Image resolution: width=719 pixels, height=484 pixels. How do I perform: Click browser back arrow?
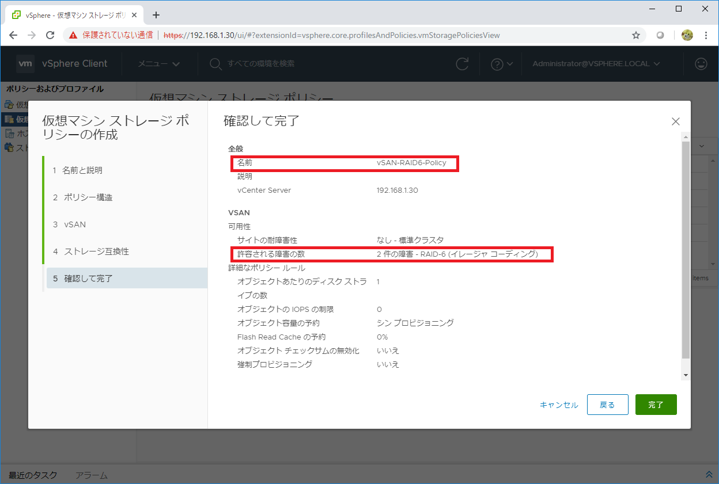point(13,35)
